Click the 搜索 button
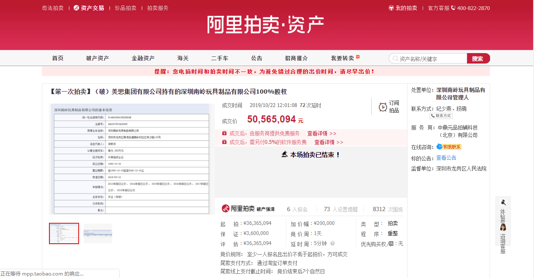 click(x=478, y=59)
